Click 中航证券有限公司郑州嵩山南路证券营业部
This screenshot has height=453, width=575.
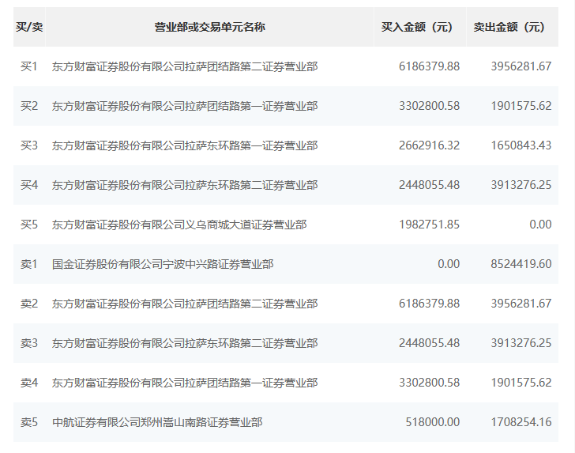click(x=157, y=422)
